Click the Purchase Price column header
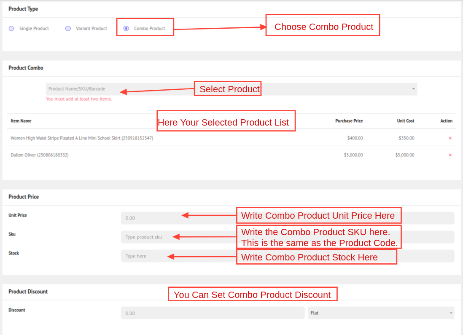 (x=349, y=121)
